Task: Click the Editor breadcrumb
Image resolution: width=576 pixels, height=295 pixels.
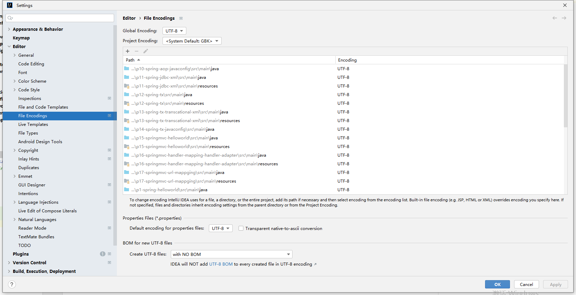Action: coord(129,18)
